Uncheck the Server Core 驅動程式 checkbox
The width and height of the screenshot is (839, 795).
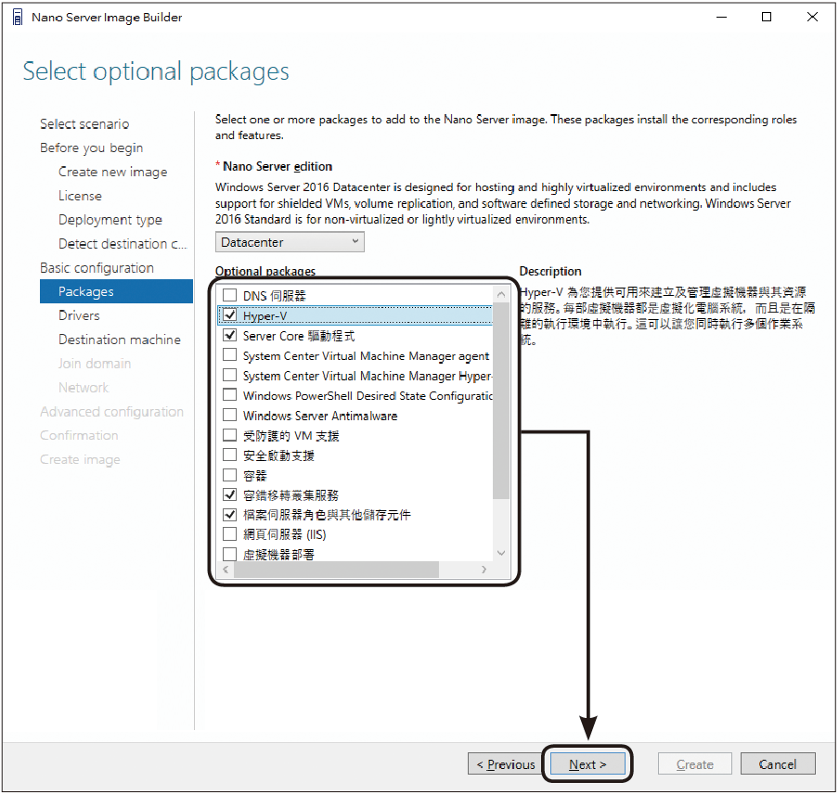tap(229, 335)
